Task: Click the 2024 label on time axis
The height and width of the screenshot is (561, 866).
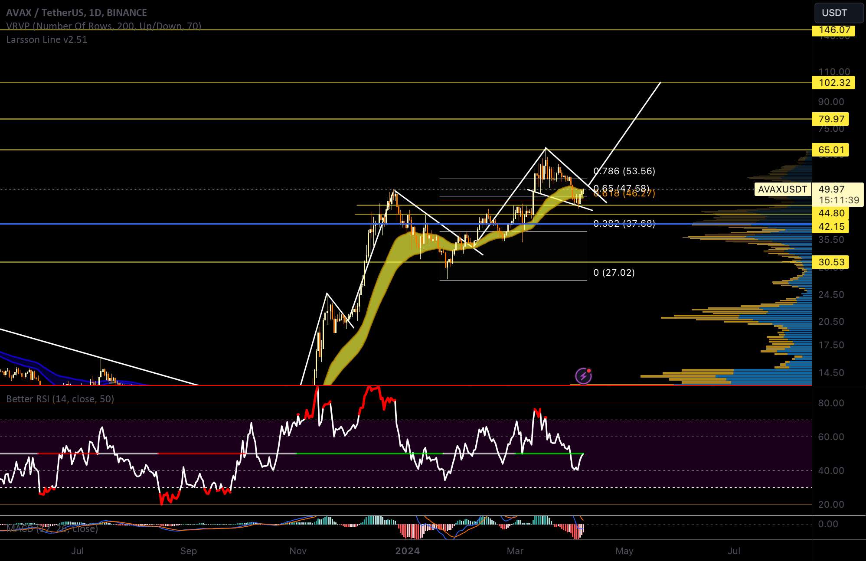Action: (408, 551)
